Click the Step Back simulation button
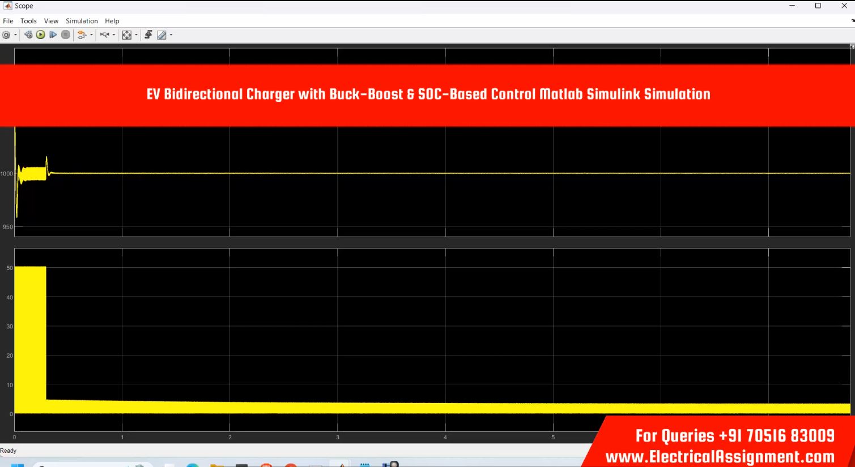The image size is (855, 467). click(x=28, y=35)
